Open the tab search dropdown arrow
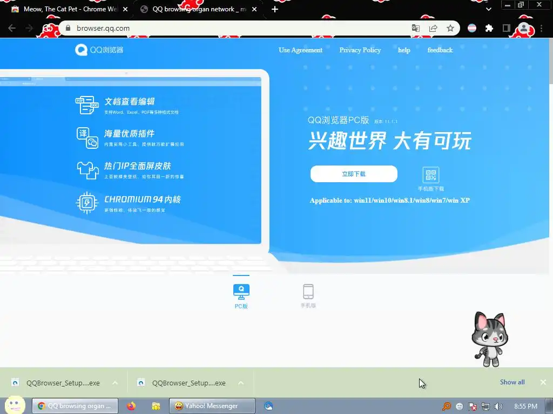The image size is (553, 414). click(x=488, y=9)
